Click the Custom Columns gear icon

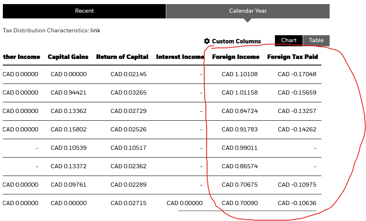(207, 41)
